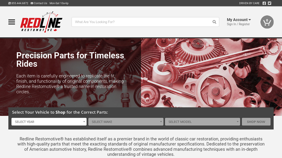This screenshot has height=158, width=282.
Task: Focus the What Are You Looking For field
Action: [x=141, y=22]
